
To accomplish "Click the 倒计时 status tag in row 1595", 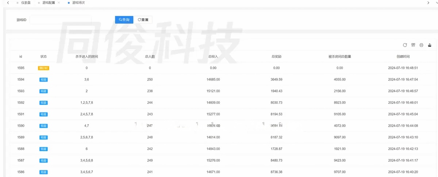I will (x=43, y=68).
